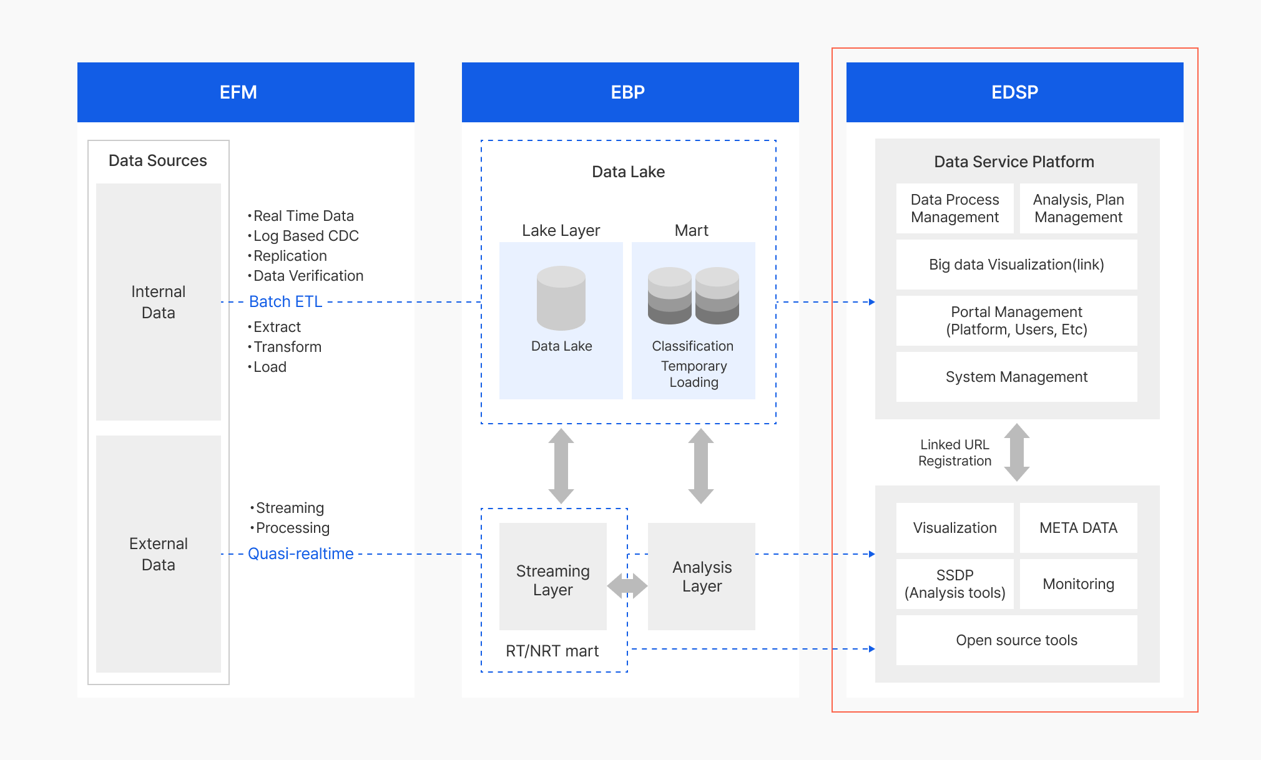
Task: Click the double arrow above Analysis Layer
Action: pos(701,466)
